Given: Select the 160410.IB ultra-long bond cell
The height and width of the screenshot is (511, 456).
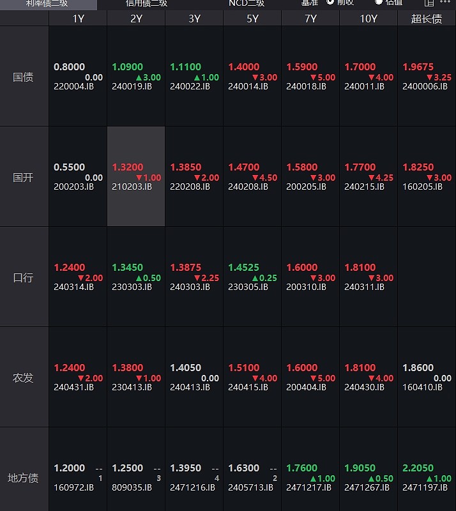Looking at the screenshot, I should (x=427, y=378).
